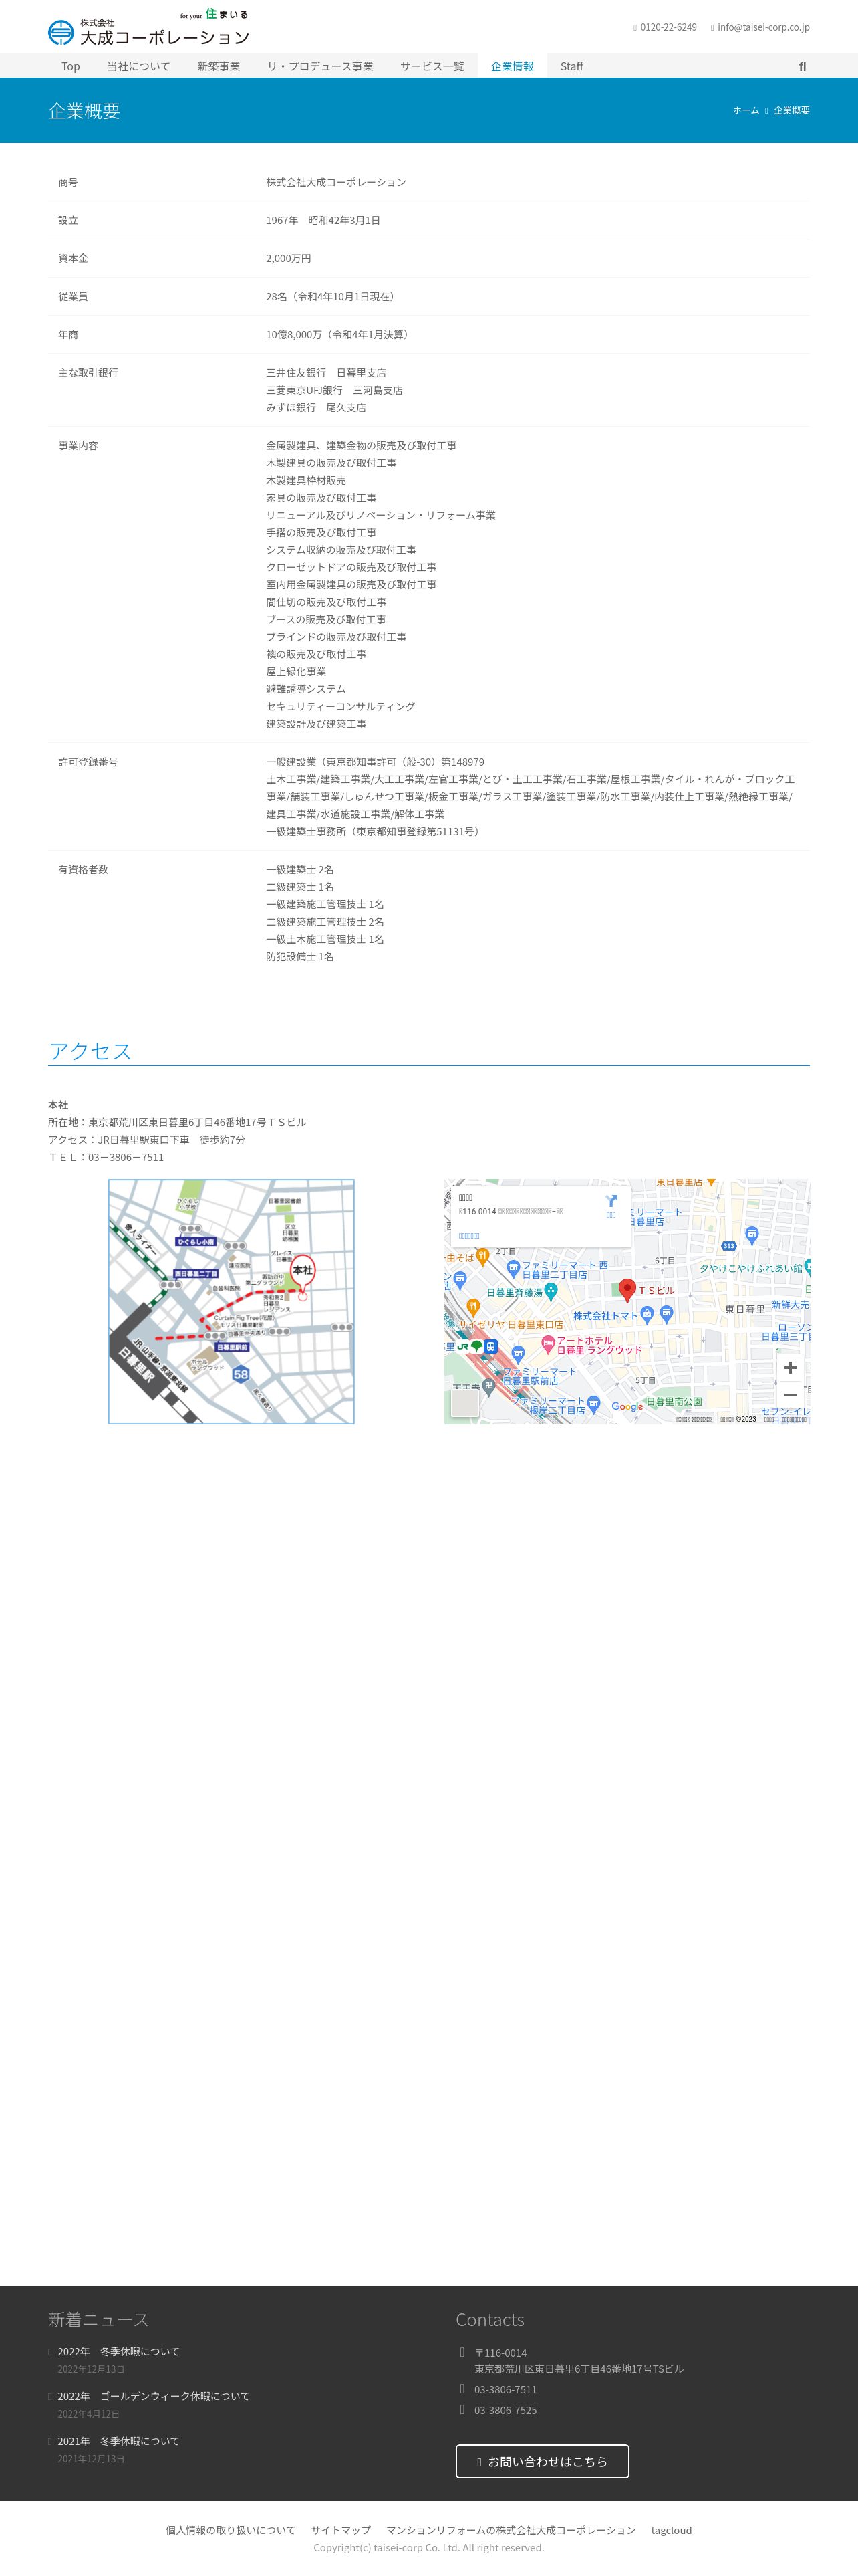The height and width of the screenshot is (2576, 858).
Task: Click the 屋上緑化事業 business item
Action: point(295,672)
